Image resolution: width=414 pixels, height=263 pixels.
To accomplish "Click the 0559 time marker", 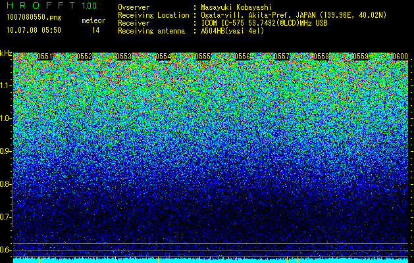I will pyautogui.click(x=361, y=57).
